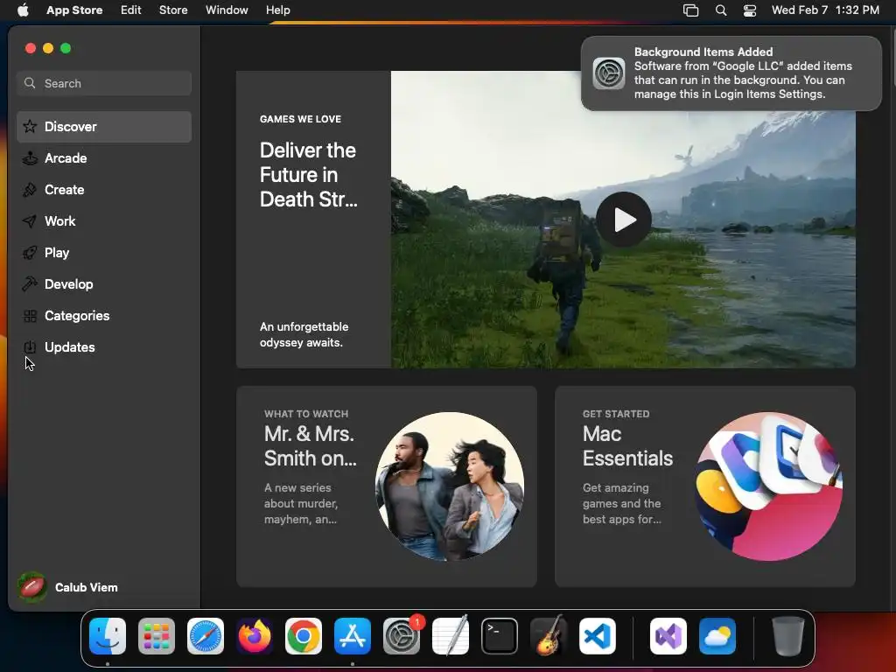Click the Arcade joystick icon
896x672 pixels.
(30, 158)
